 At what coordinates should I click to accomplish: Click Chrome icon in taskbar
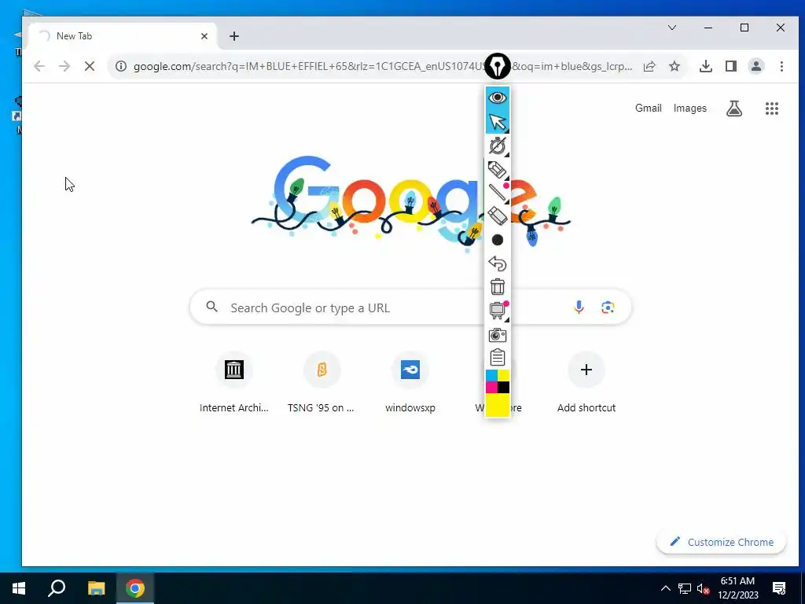click(135, 588)
